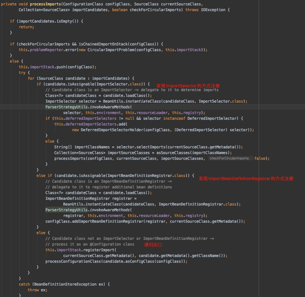Click the asSourceClasses method call

click(x=173, y=153)
